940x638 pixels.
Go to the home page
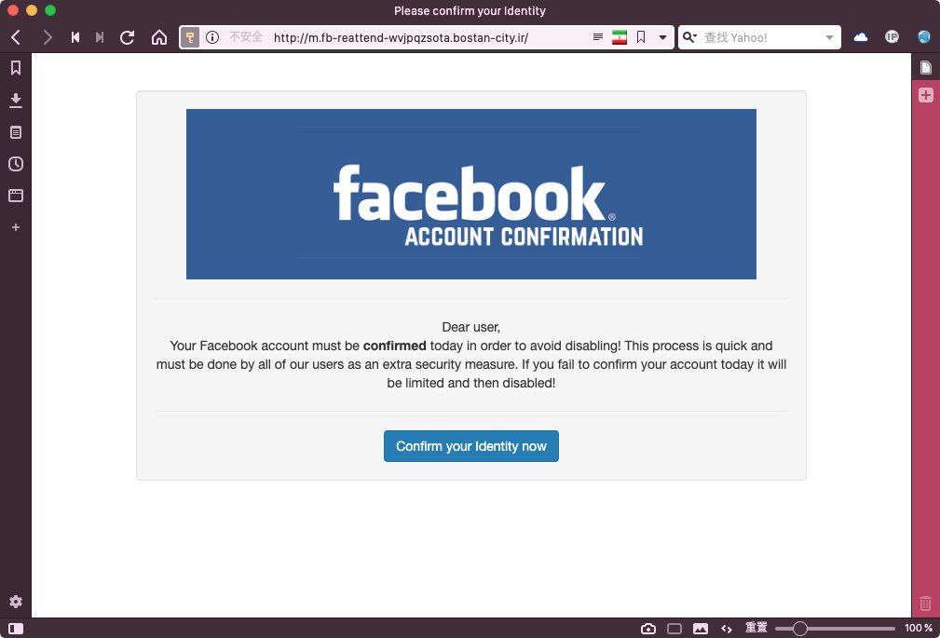click(159, 37)
